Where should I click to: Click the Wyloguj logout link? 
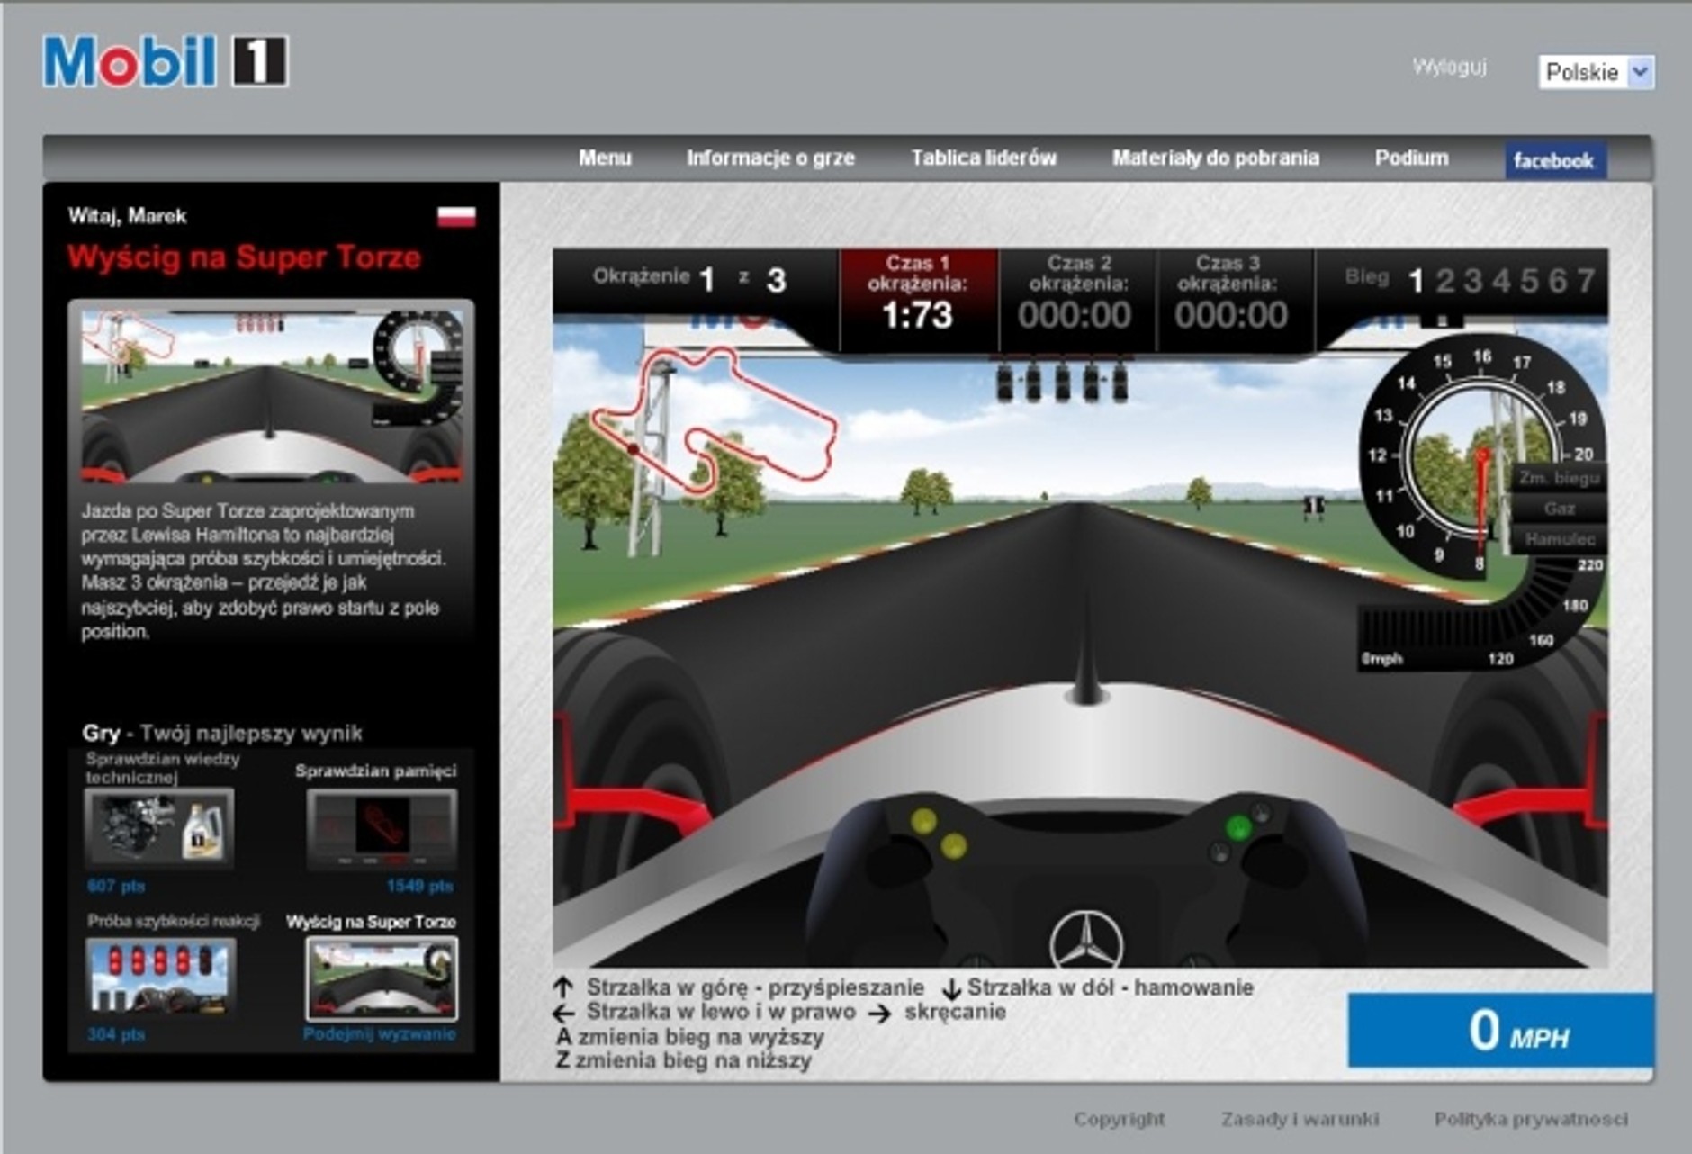(1449, 67)
